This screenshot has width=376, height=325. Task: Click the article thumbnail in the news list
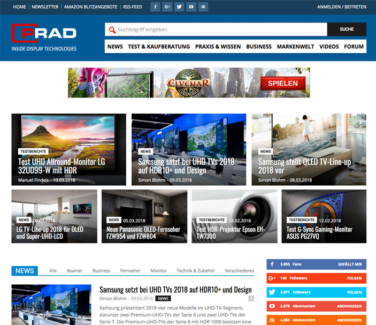pos(51,305)
